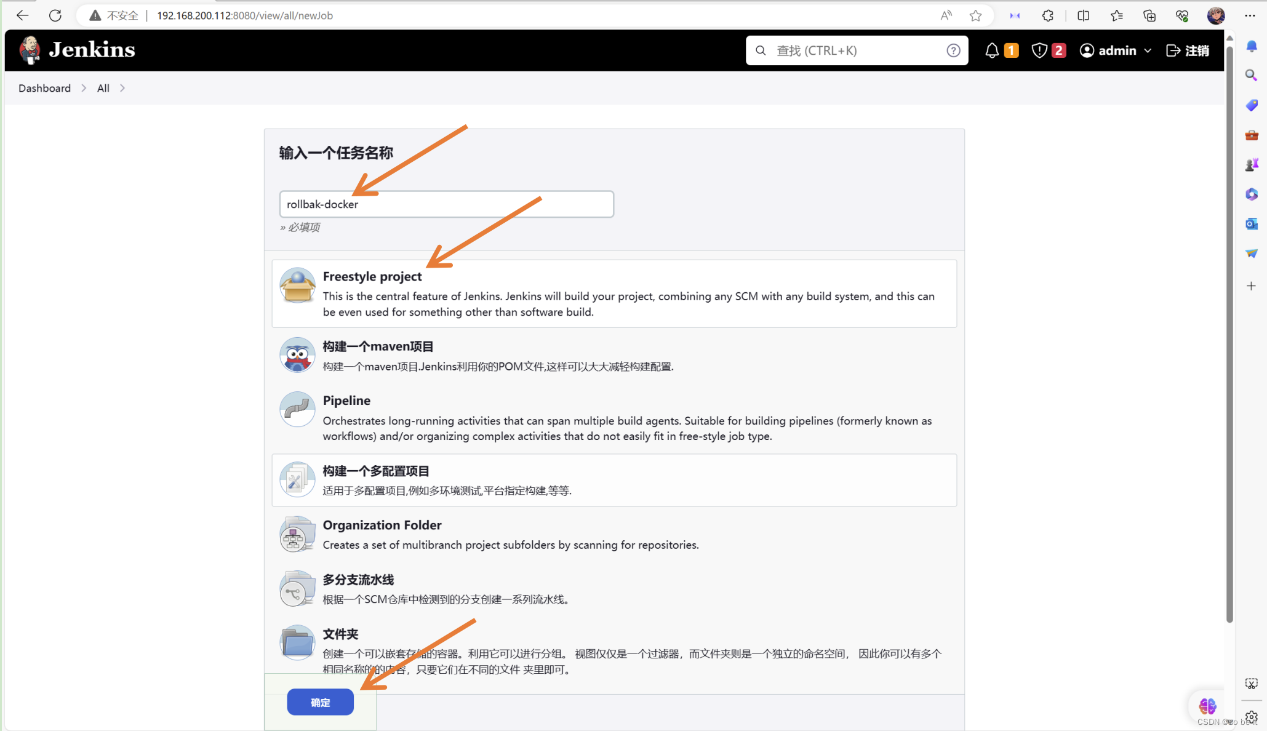Open sidebar paper plane Drop icon
Image resolution: width=1267 pixels, height=731 pixels.
click(x=1251, y=254)
